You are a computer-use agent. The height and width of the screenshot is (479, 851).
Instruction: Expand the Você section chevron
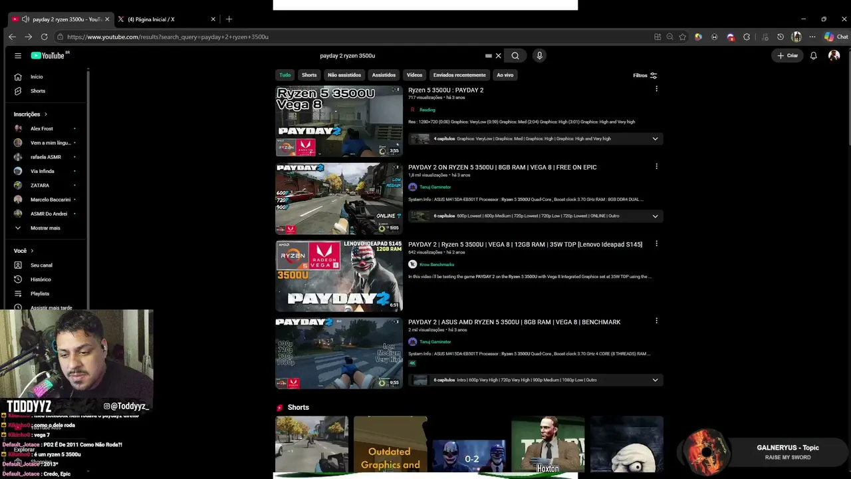click(x=32, y=251)
